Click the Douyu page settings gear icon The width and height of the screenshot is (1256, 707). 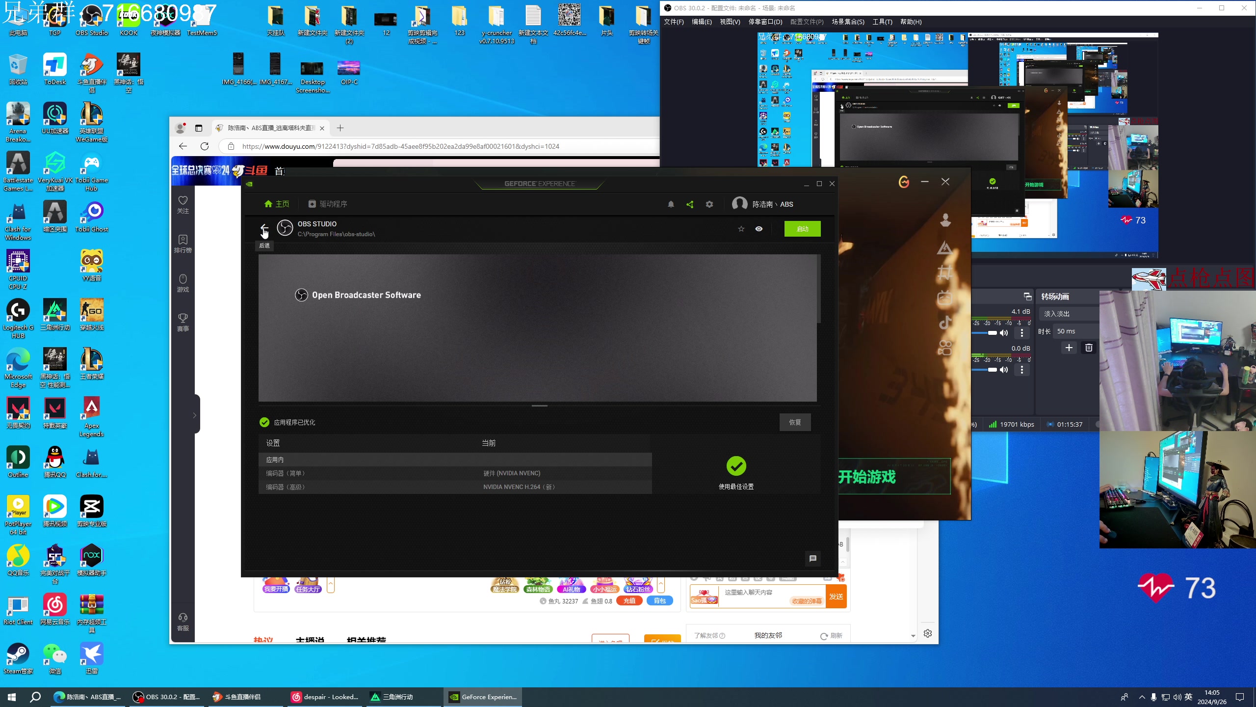(x=928, y=633)
